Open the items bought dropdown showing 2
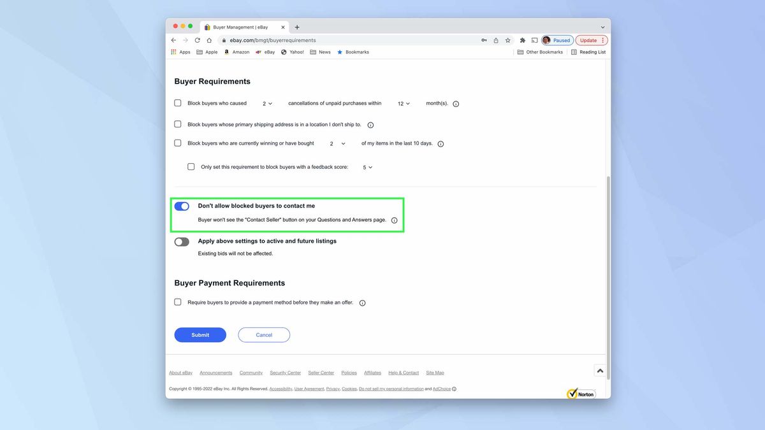The image size is (765, 430). pos(337,144)
